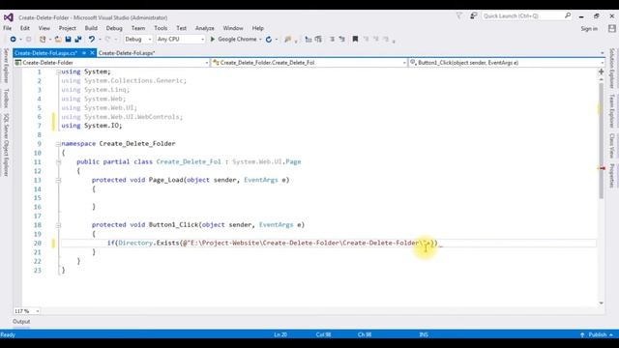
Task: Open the Button1_Click member dropdown
Action: tap(507, 63)
